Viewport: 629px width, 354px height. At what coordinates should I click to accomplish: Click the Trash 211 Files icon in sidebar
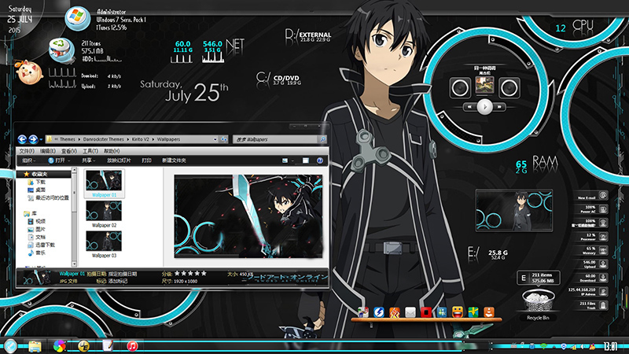[603, 305]
